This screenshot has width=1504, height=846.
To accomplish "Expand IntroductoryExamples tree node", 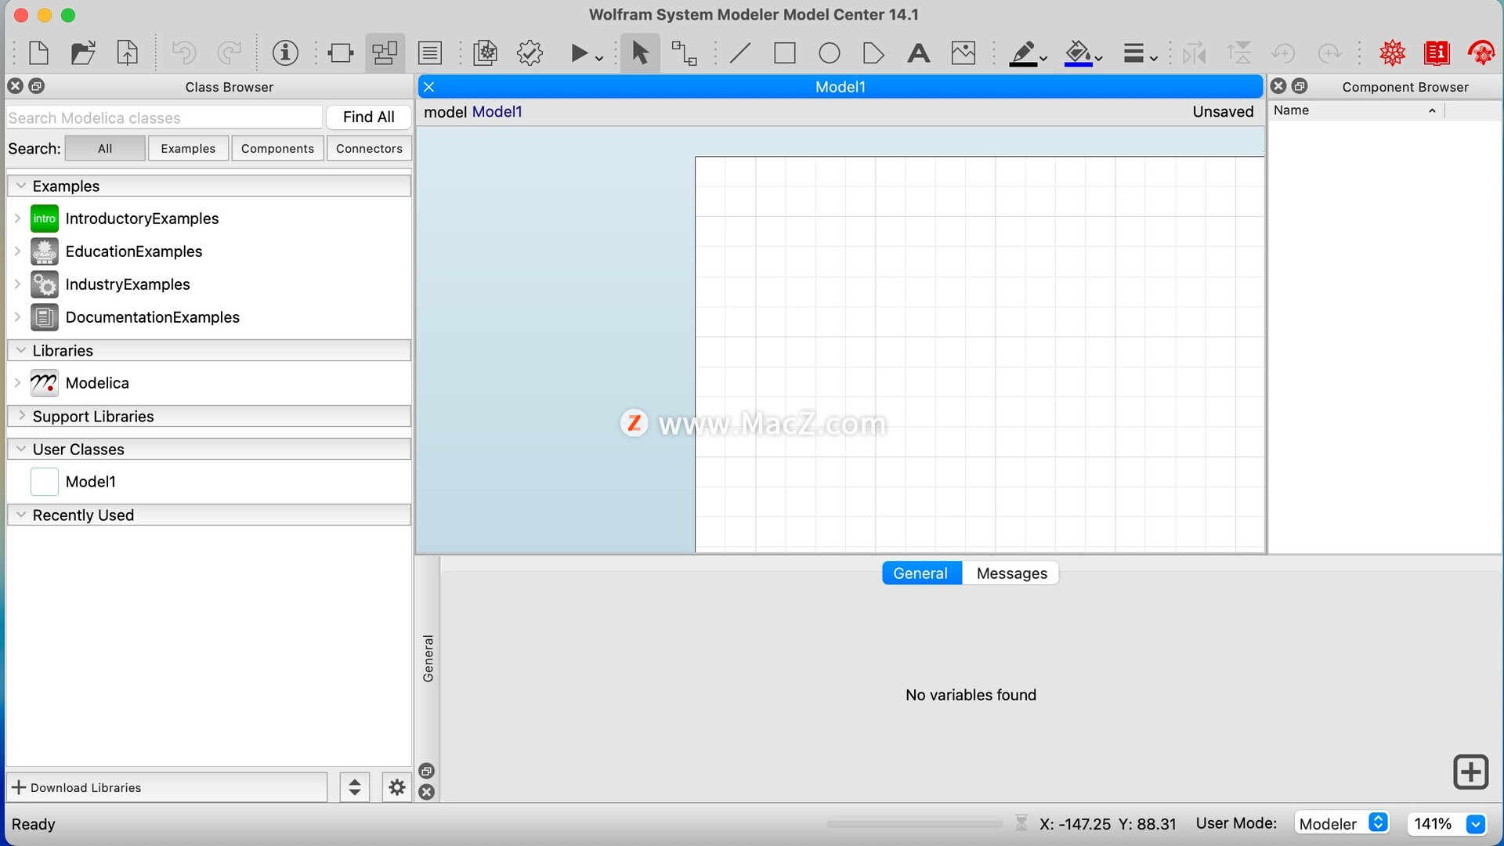I will point(17,219).
